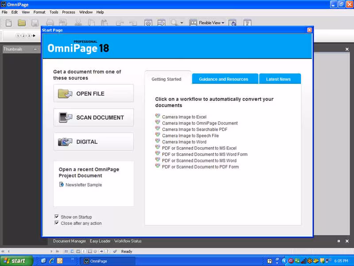Click the step 3 workflow toolbar button

[x=29, y=36]
